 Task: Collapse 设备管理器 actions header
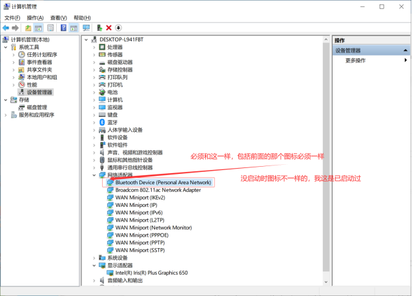click(406, 50)
